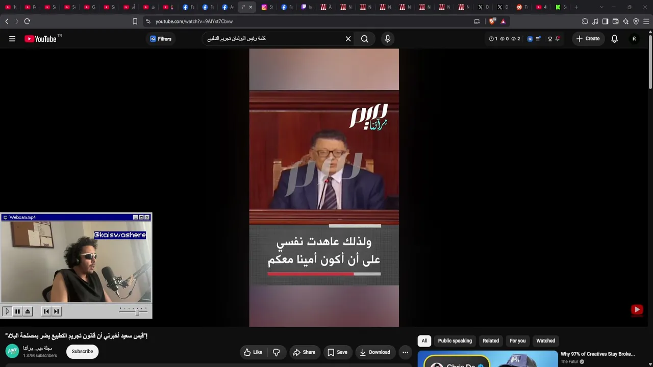Go back in browser history

(7, 21)
